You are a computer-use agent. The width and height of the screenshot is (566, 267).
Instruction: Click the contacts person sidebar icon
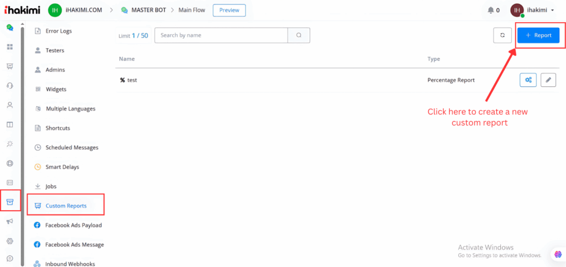[9, 105]
